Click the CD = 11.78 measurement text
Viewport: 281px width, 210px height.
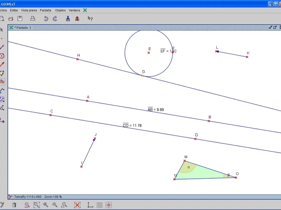pyautogui.click(x=132, y=125)
